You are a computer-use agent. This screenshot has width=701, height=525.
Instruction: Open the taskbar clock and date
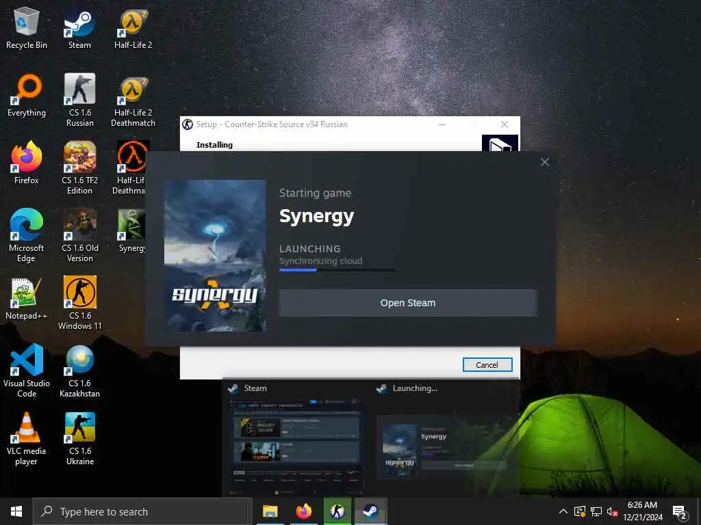(642, 511)
